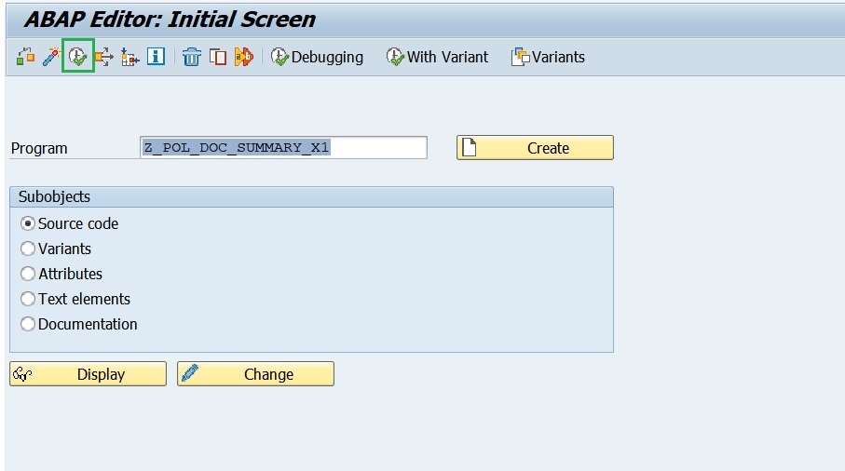Execute the program via the highlighted clock icon
Image resolution: width=845 pixels, height=471 pixels.
[x=78, y=56]
